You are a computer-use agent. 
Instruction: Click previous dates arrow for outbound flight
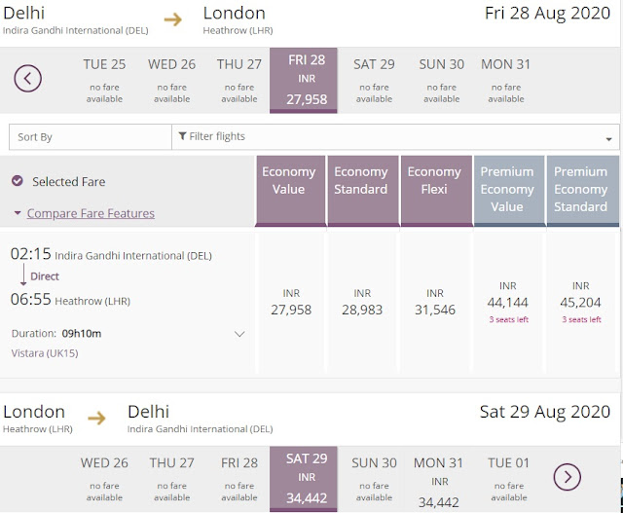[28, 78]
